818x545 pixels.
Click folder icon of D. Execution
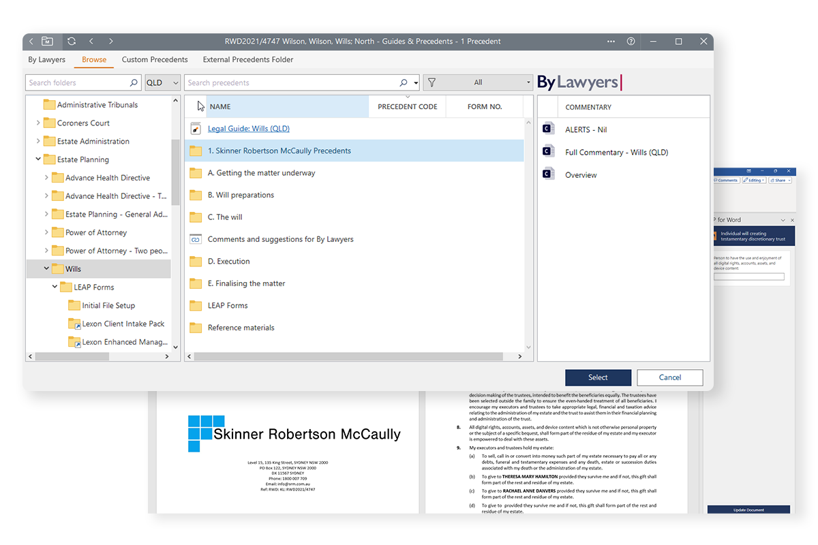[196, 261]
